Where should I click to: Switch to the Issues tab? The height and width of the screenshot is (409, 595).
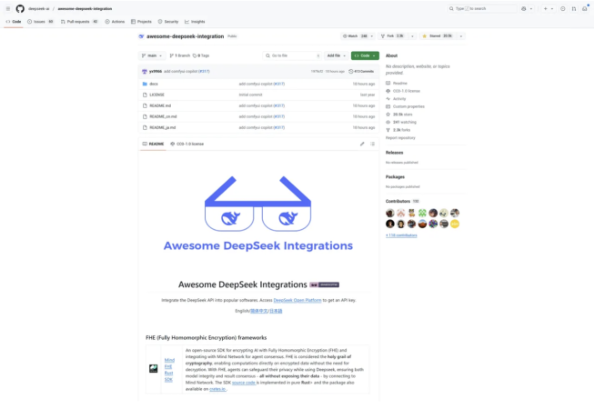tap(40, 21)
